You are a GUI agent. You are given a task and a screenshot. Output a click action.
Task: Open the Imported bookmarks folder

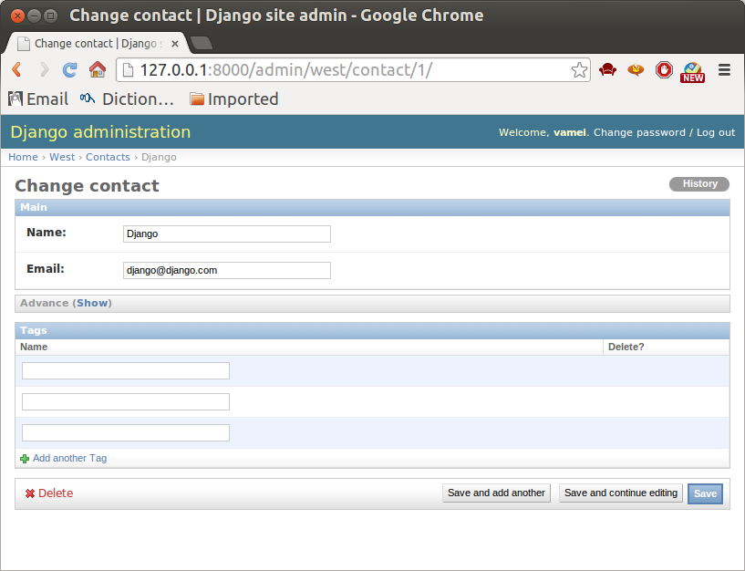233,99
